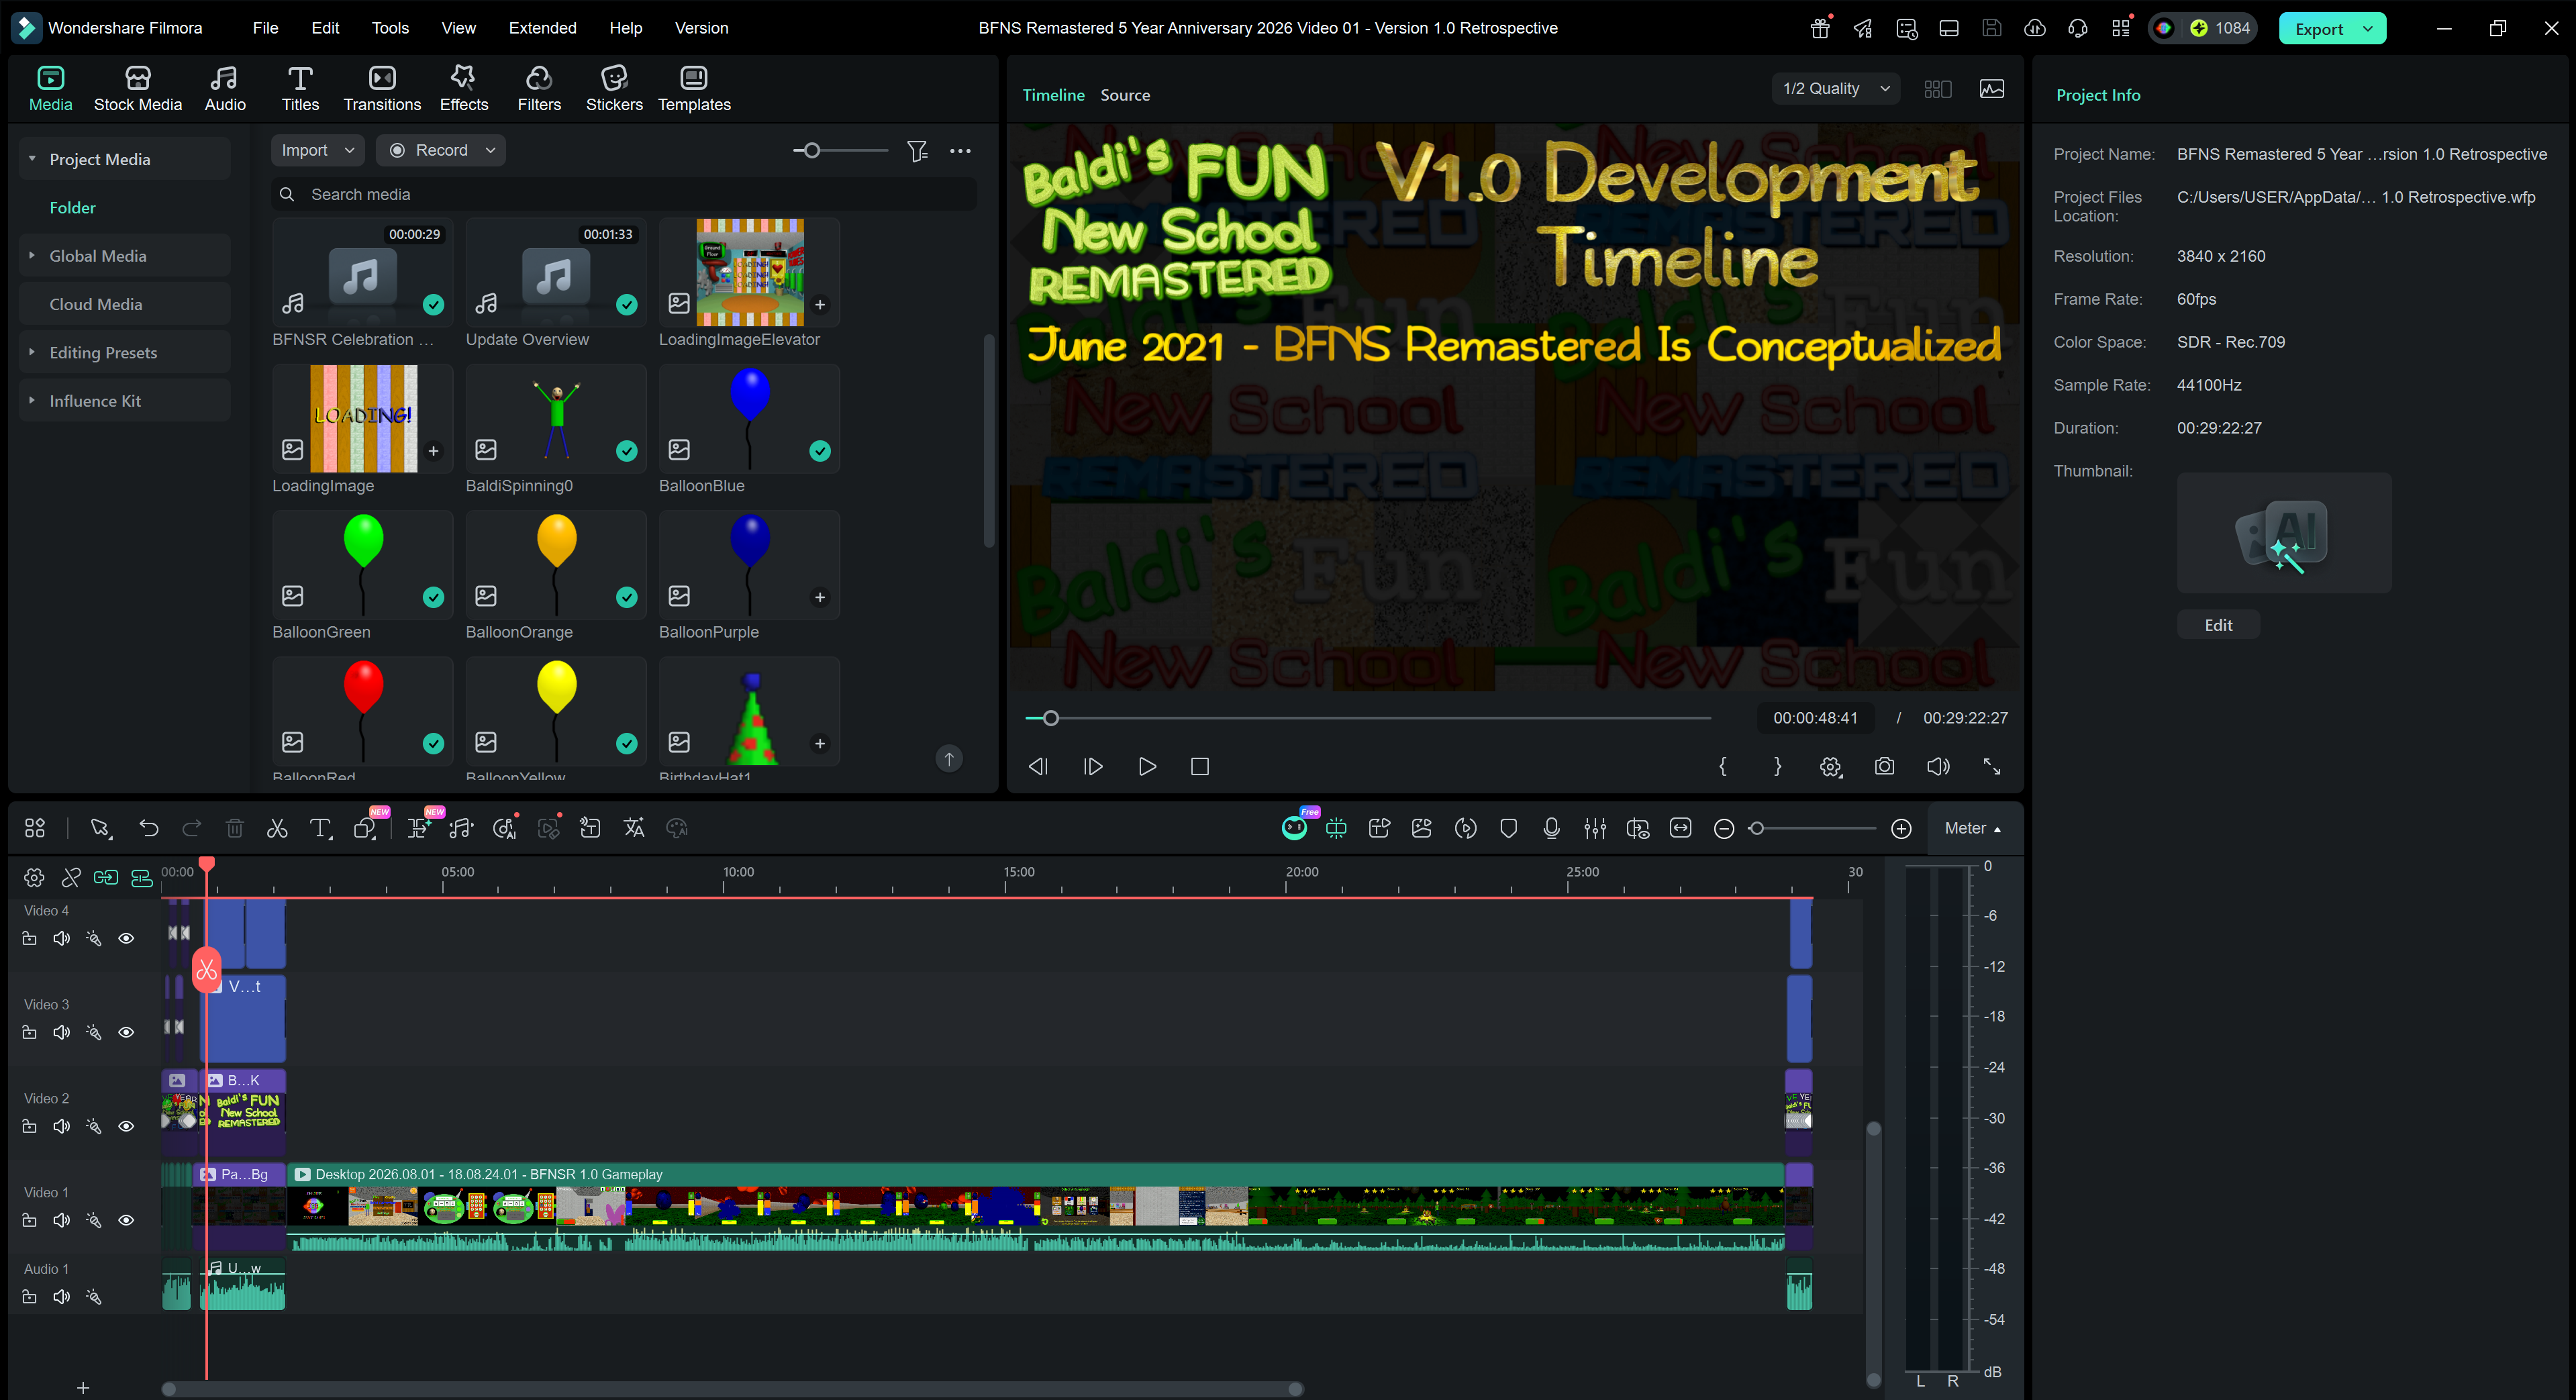Click the cloud upload icon in title bar

coord(2035,28)
